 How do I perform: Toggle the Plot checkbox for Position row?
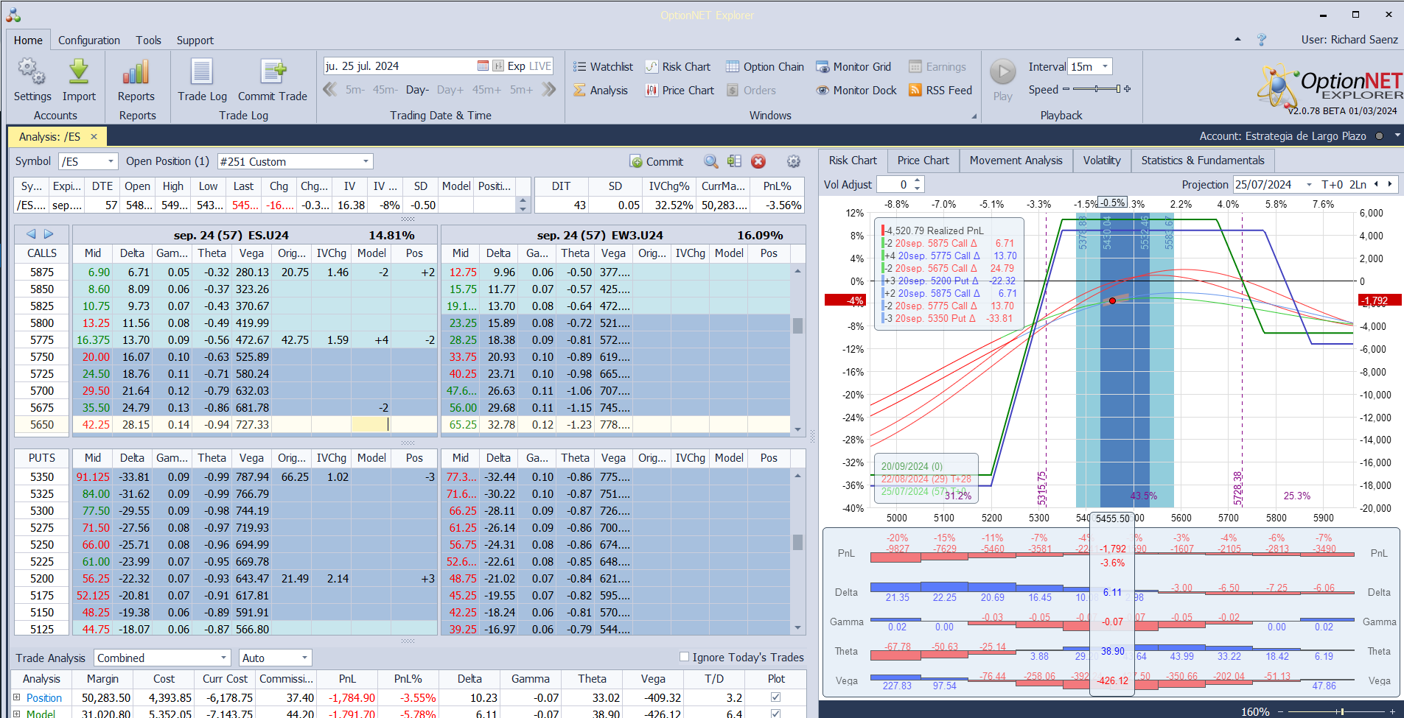pyautogui.click(x=775, y=697)
